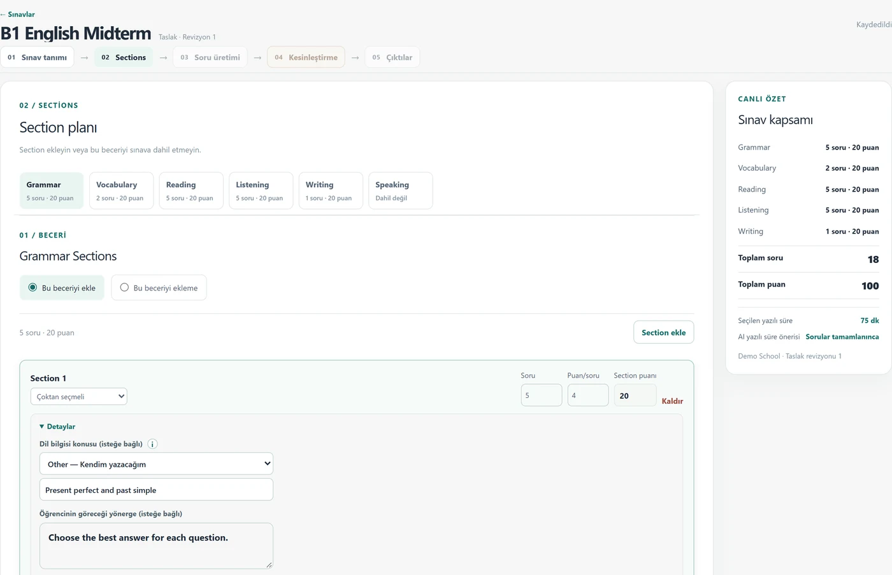The width and height of the screenshot is (892, 575).
Task: Click the '75 dk' duration value
Action: tap(870, 320)
